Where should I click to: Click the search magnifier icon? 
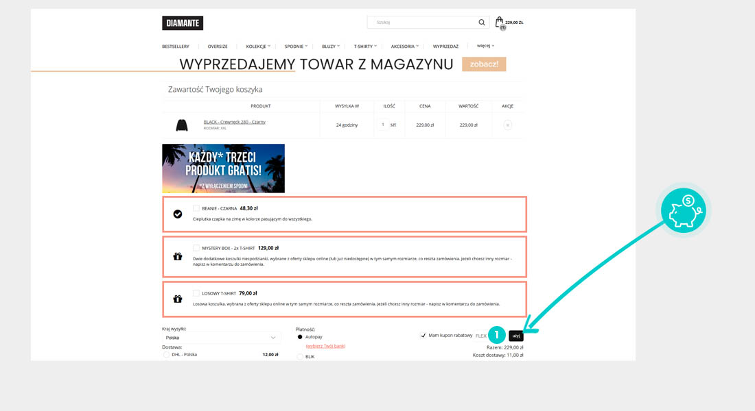tap(482, 23)
